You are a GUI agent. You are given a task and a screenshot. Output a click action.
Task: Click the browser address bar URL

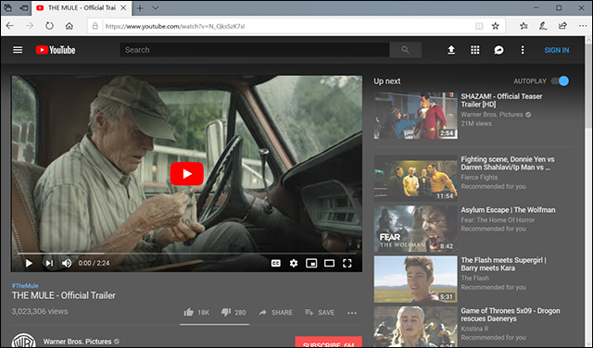[175, 26]
